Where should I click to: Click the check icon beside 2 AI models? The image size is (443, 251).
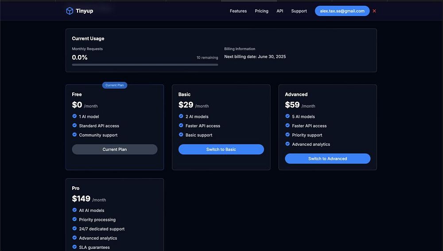coord(181,116)
